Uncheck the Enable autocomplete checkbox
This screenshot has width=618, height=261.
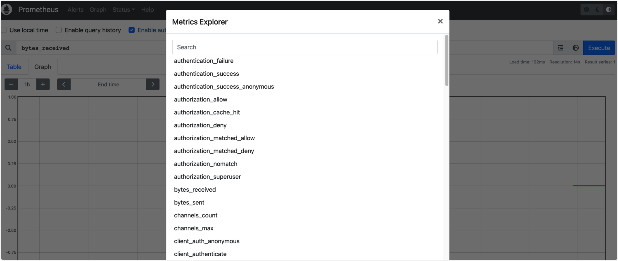(132, 30)
